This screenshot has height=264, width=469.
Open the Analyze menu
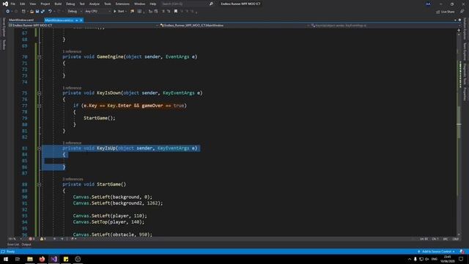95,4
